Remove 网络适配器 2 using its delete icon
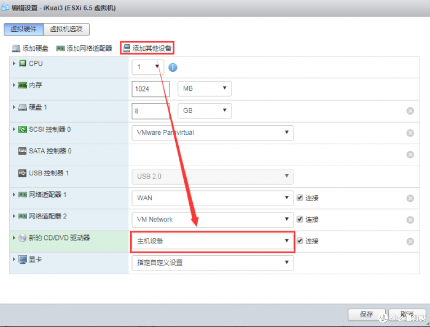 (x=410, y=220)
